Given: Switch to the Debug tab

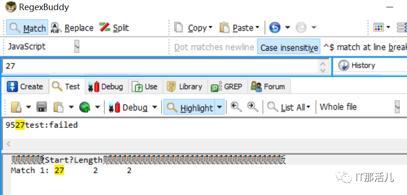Looking at the screenshot, I should point(106,87).
